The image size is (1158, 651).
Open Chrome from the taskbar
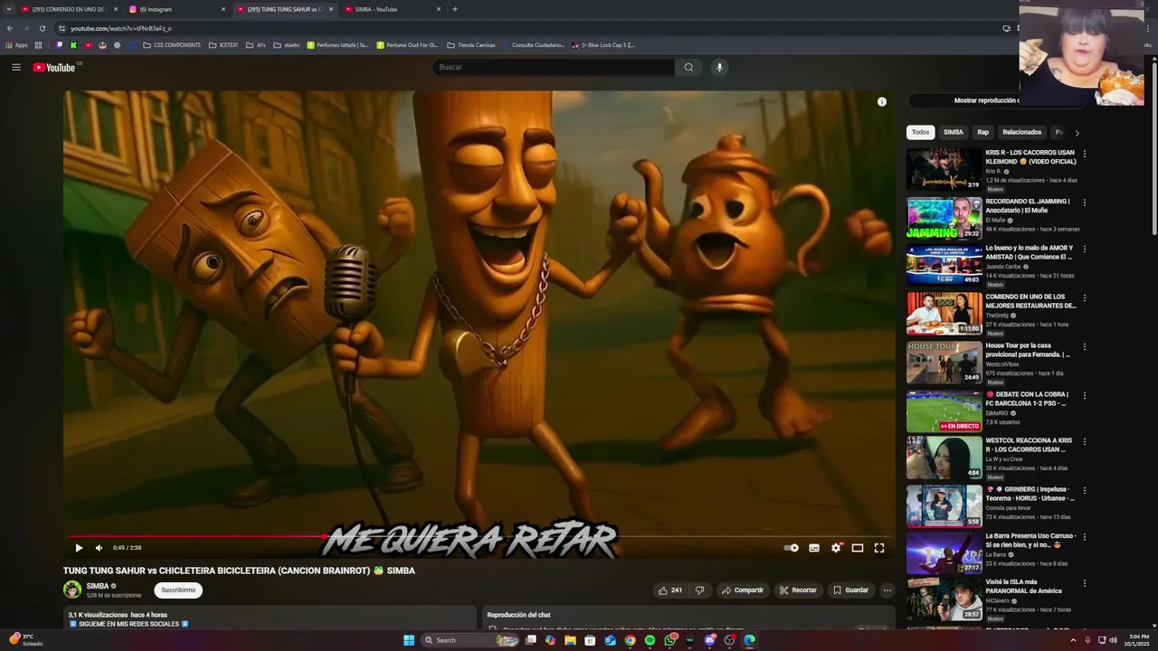pyautogui.click(x=630, y=640)
